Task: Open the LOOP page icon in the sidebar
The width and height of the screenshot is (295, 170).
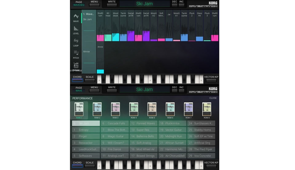Action: click(76, 42)
